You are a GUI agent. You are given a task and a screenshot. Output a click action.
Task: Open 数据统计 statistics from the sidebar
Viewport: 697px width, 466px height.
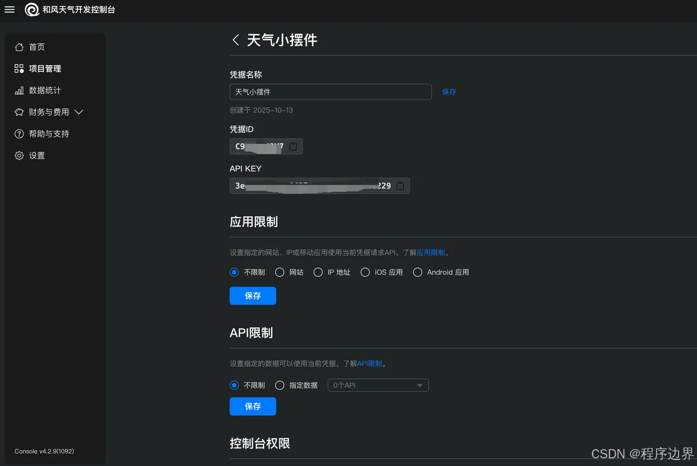(19, 90)
